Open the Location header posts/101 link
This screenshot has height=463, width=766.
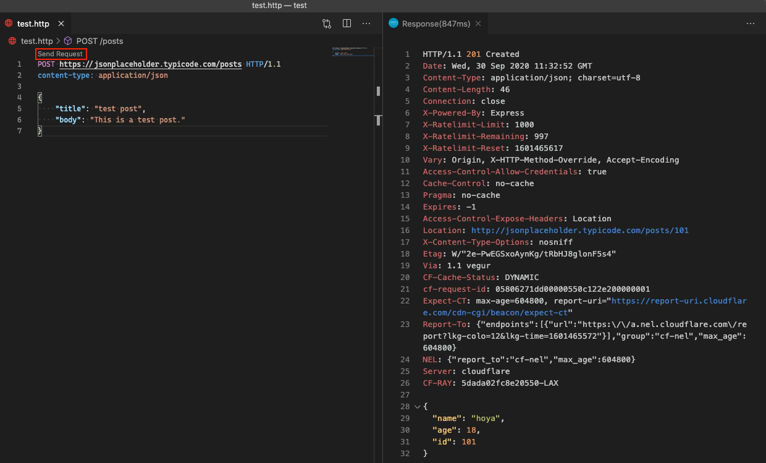579,230
